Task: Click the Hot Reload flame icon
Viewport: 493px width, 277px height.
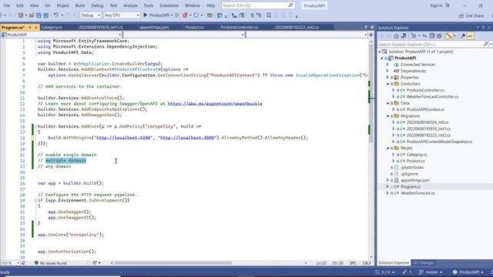Action: (185, 15)
